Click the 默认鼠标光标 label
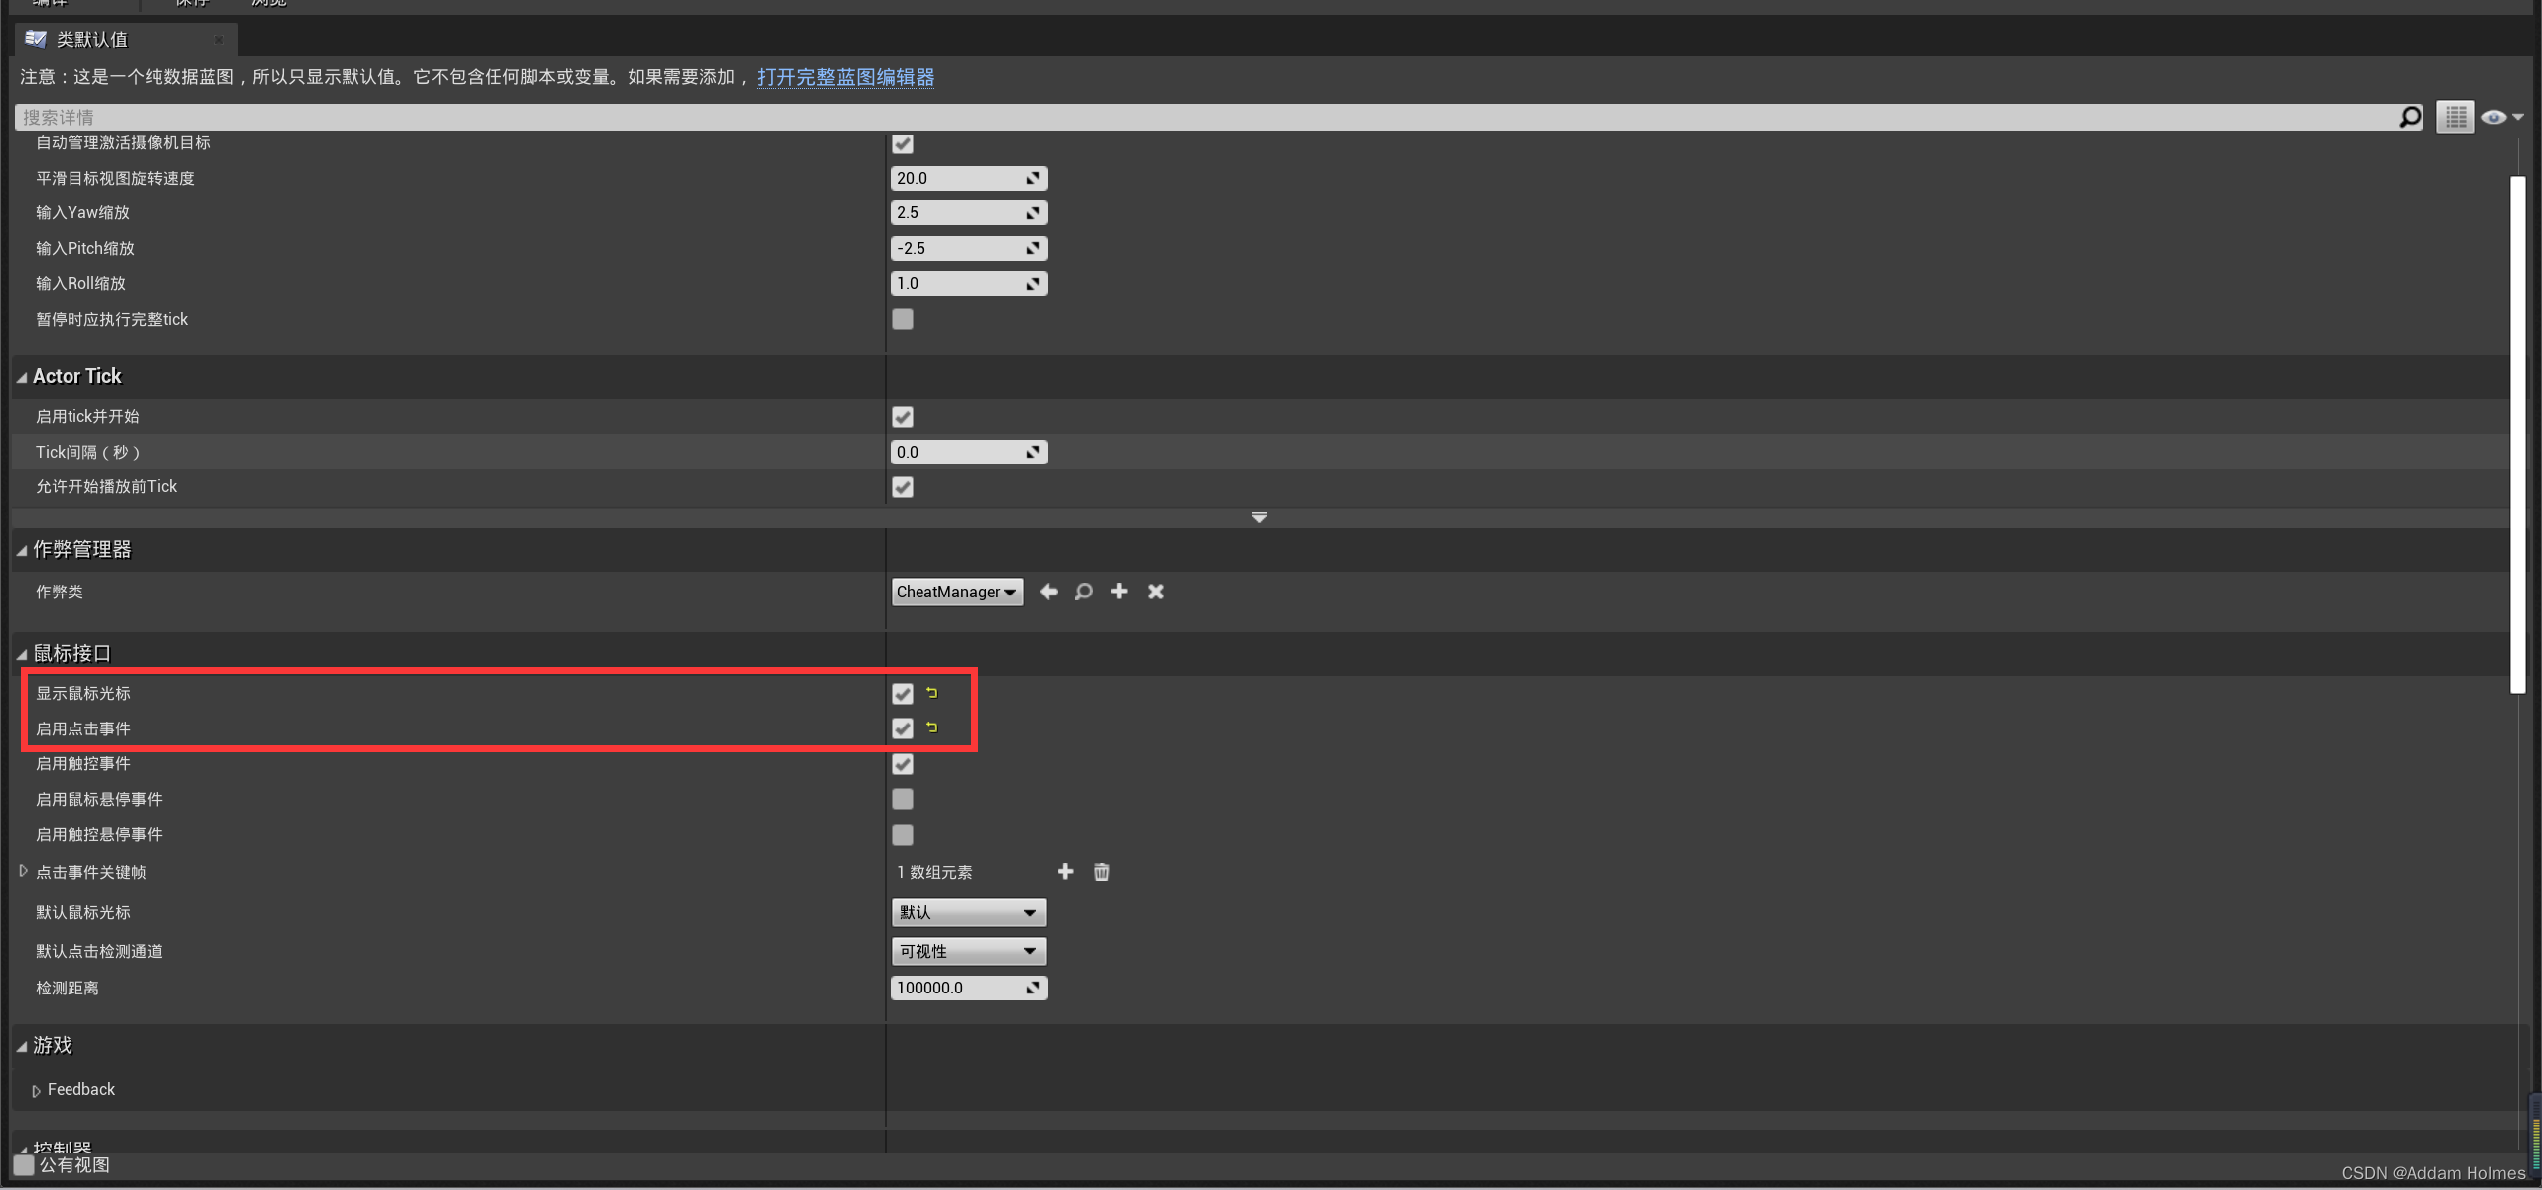 [x=83, y=912]
